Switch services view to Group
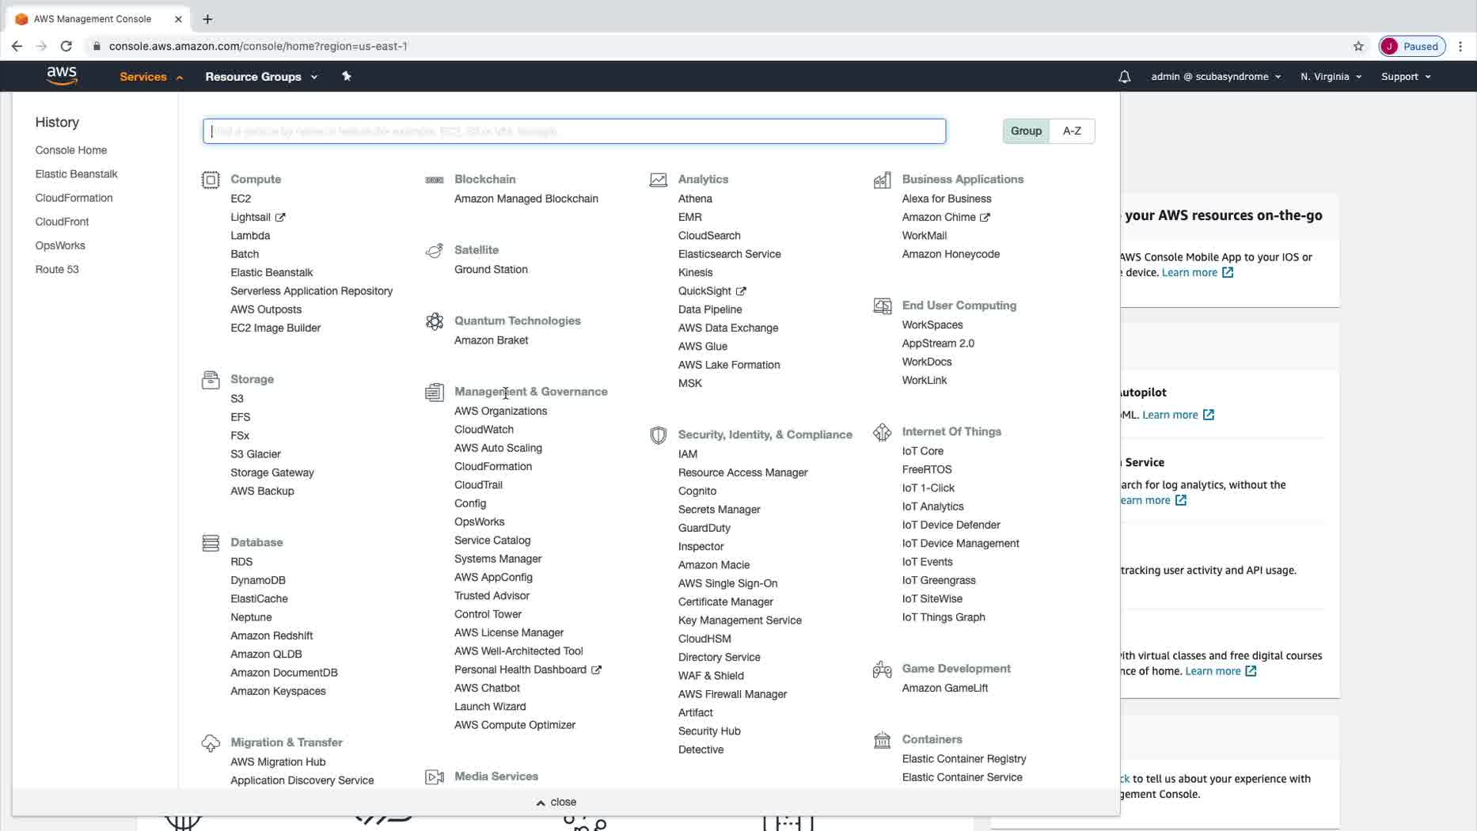This screenshot has width=1477, height=831. [x=1026, y=131]
